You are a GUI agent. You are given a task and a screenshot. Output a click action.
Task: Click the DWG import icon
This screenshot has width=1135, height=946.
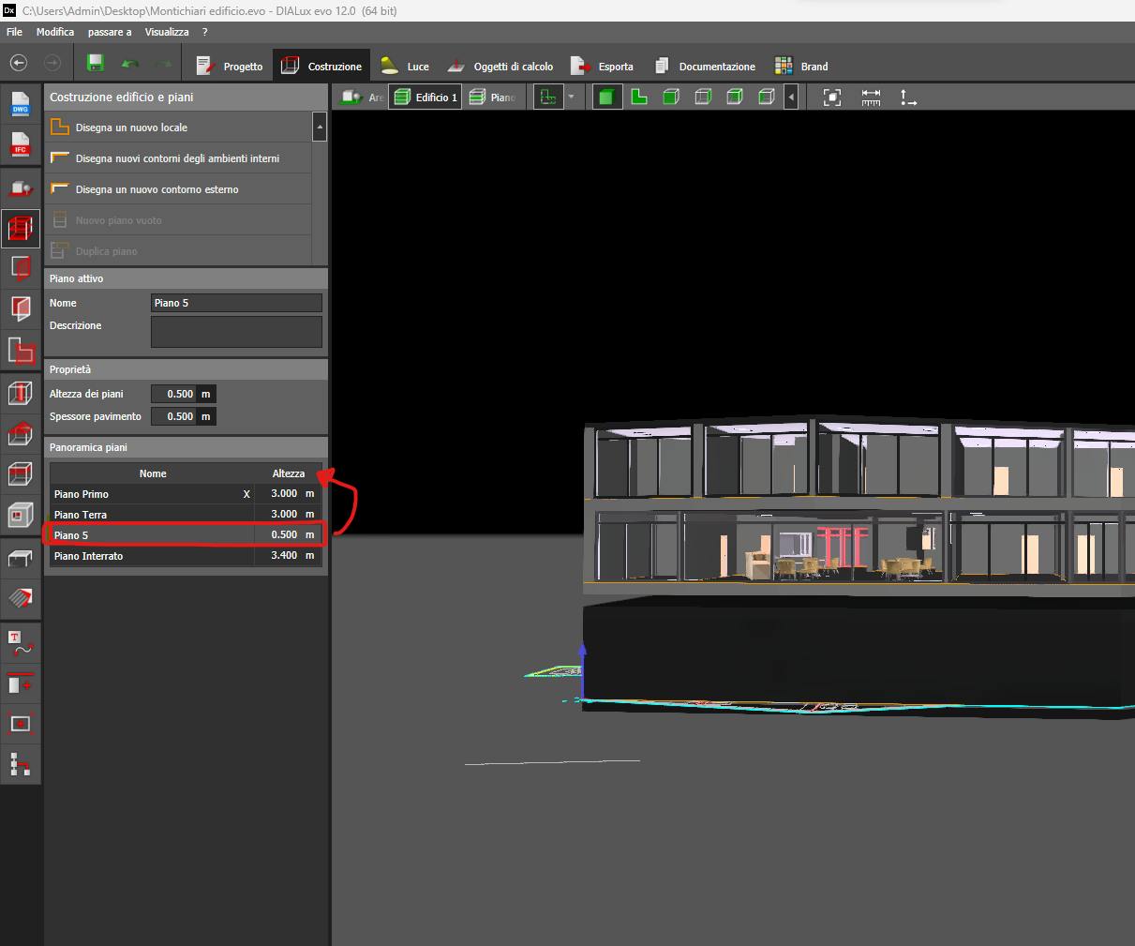pyautogui.click(x=20, y=104)
